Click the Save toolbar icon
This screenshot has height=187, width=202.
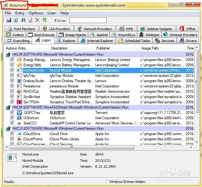[9, 20]
